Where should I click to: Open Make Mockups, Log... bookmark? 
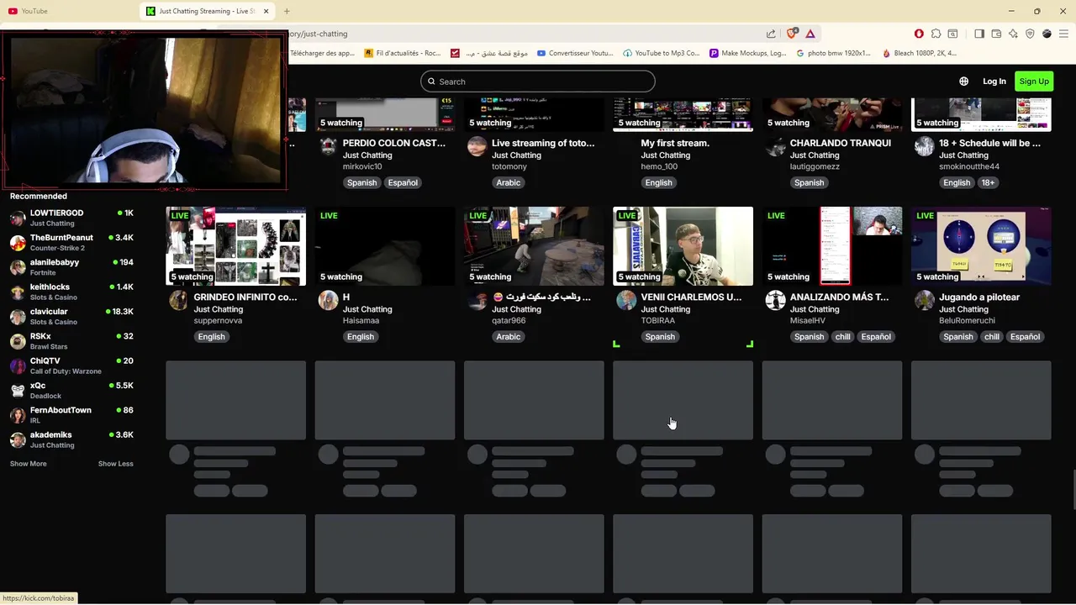(x=748, y=53)
